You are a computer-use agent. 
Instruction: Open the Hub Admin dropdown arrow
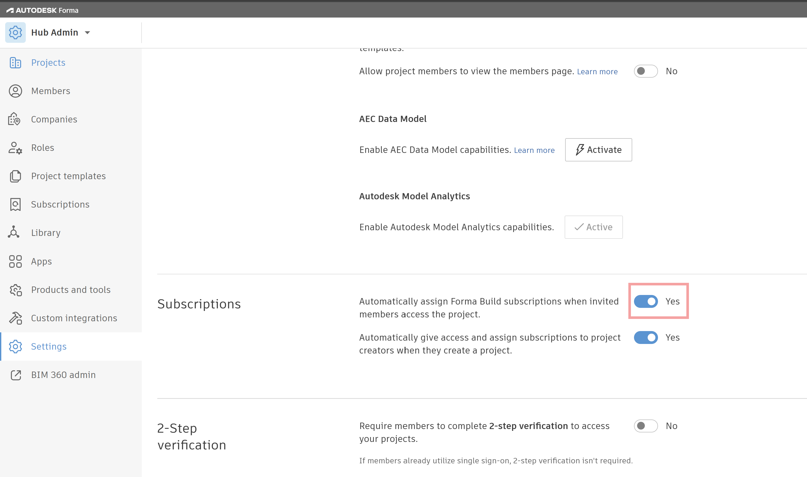[87, 33]
